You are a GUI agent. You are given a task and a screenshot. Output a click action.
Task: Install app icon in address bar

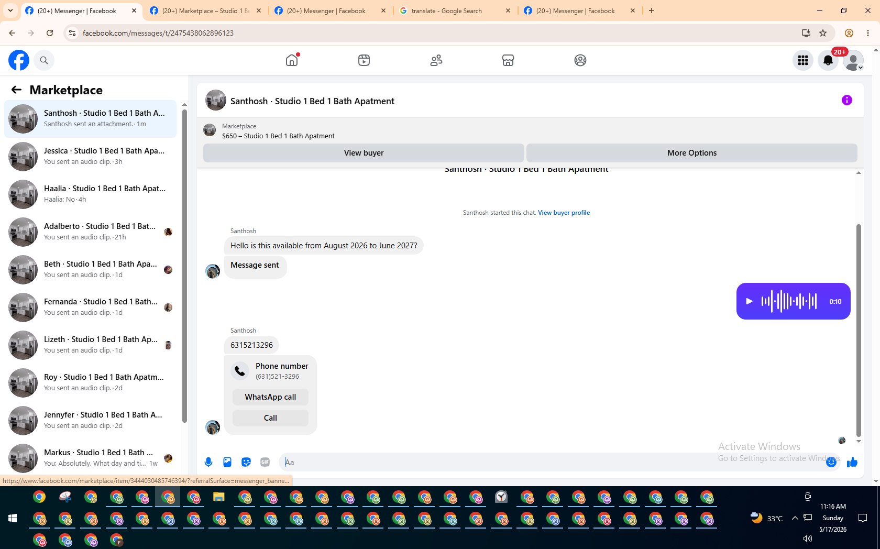point(806,33)
